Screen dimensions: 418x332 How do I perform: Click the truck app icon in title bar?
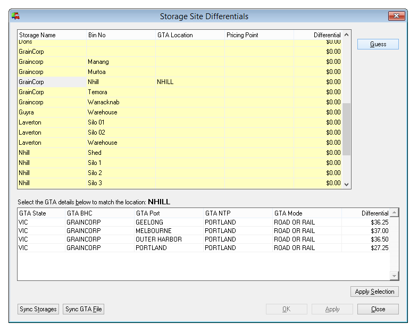click(x=15, y=16)
